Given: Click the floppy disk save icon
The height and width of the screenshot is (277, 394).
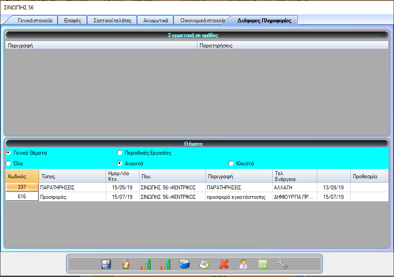Looking at the screenshot, I should click(106, 264).
